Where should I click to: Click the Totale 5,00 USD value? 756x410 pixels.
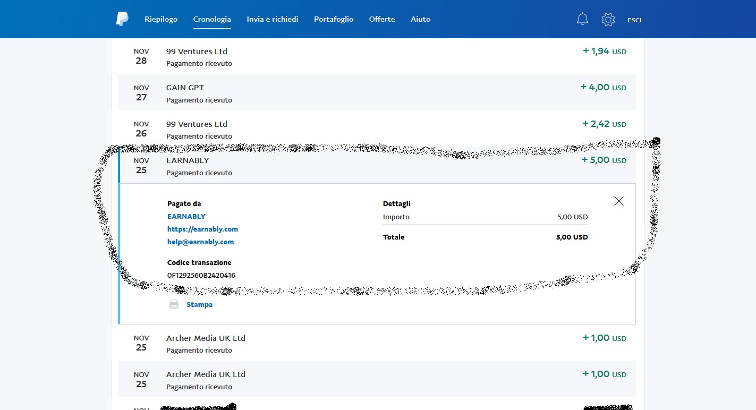pyautogui.click(x=572, y=237)
